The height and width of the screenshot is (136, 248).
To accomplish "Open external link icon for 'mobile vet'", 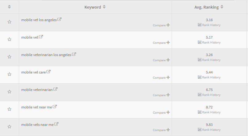I will click(41, 37).
